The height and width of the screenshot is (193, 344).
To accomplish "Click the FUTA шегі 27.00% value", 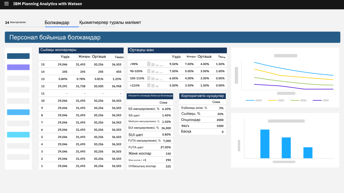I will [x=166, y=147].
